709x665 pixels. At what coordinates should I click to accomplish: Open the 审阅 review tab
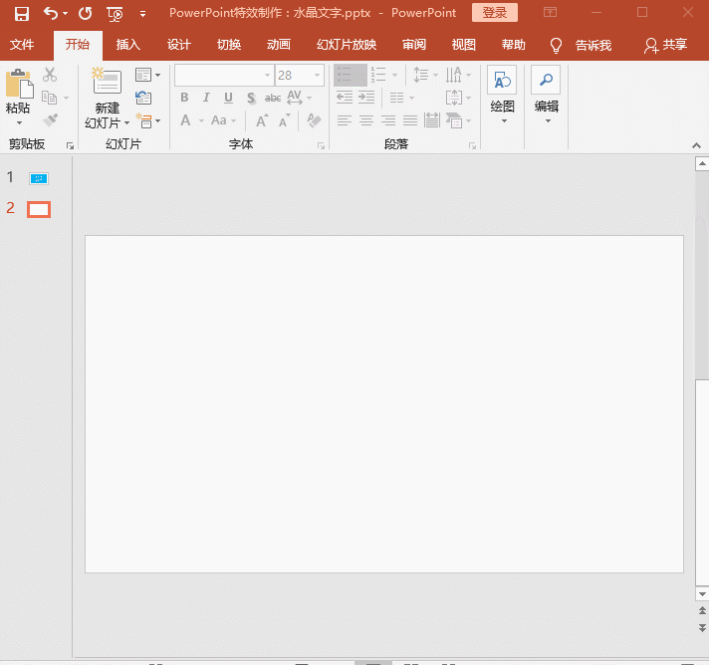coord(413,45)
